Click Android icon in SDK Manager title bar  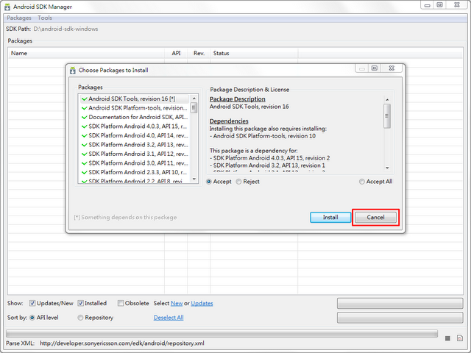click(7, 7)
